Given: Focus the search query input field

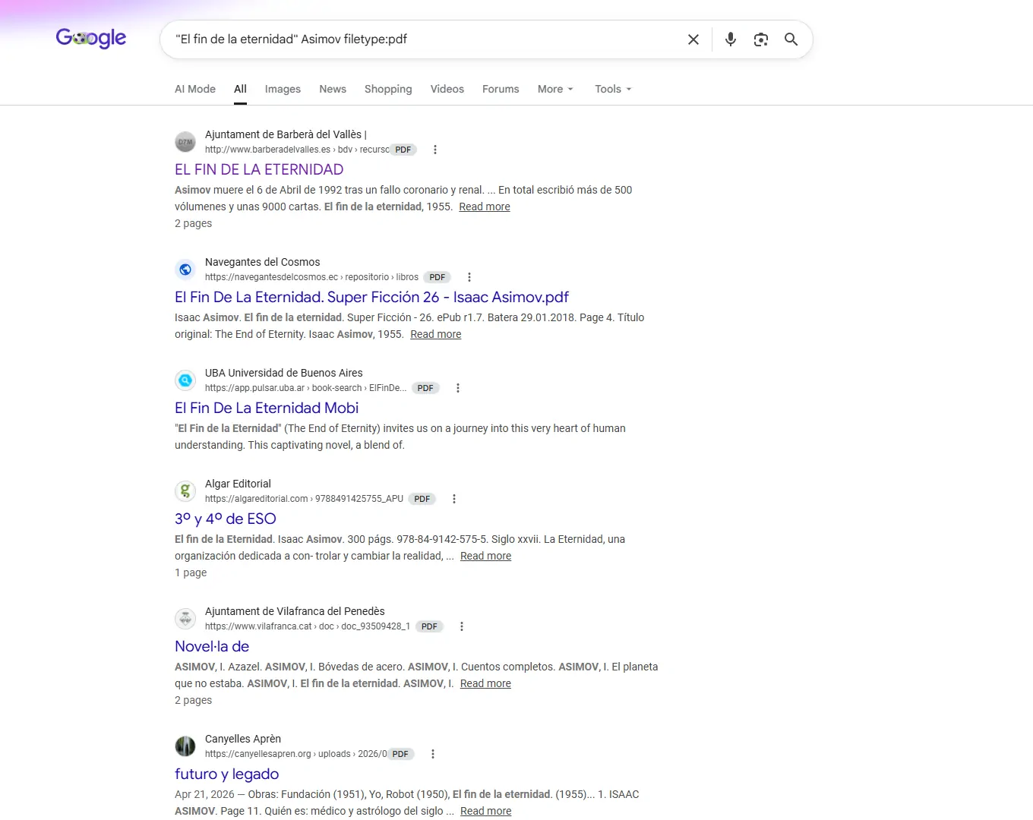Looking at the screenshot, I should pos(425,39).
